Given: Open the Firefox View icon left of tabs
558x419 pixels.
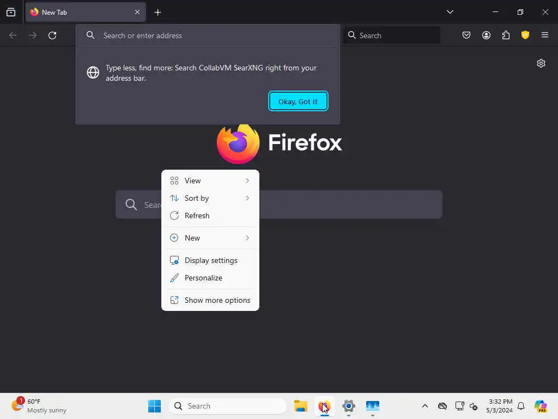Looking at the screenshot, I should tap(11, 12).
